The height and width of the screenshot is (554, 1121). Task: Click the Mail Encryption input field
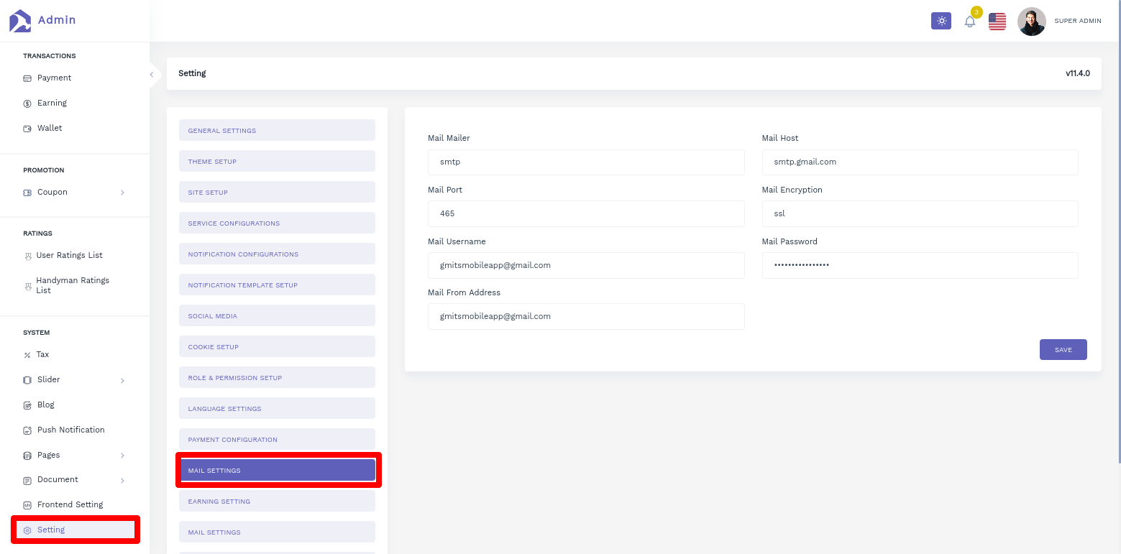920,213
